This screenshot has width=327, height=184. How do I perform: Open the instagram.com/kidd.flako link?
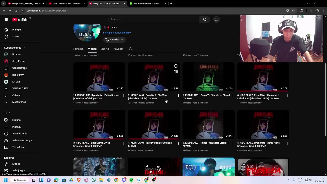point(117,33)
